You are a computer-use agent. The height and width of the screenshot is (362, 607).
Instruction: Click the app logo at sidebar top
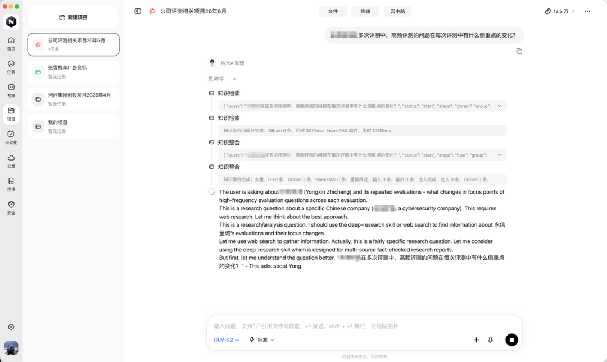pos(11,22)
